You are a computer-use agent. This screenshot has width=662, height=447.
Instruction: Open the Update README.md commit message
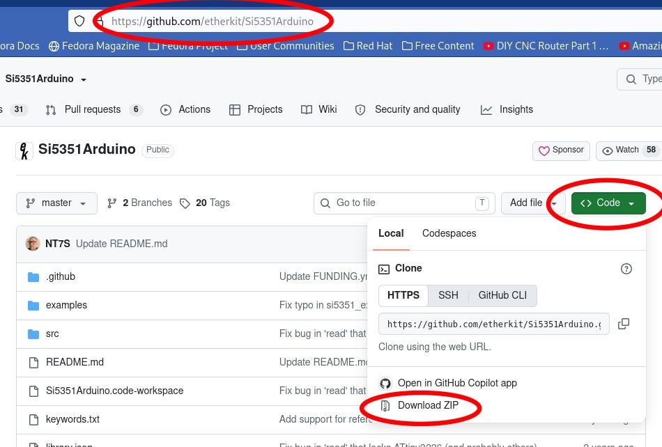point(121,244)
